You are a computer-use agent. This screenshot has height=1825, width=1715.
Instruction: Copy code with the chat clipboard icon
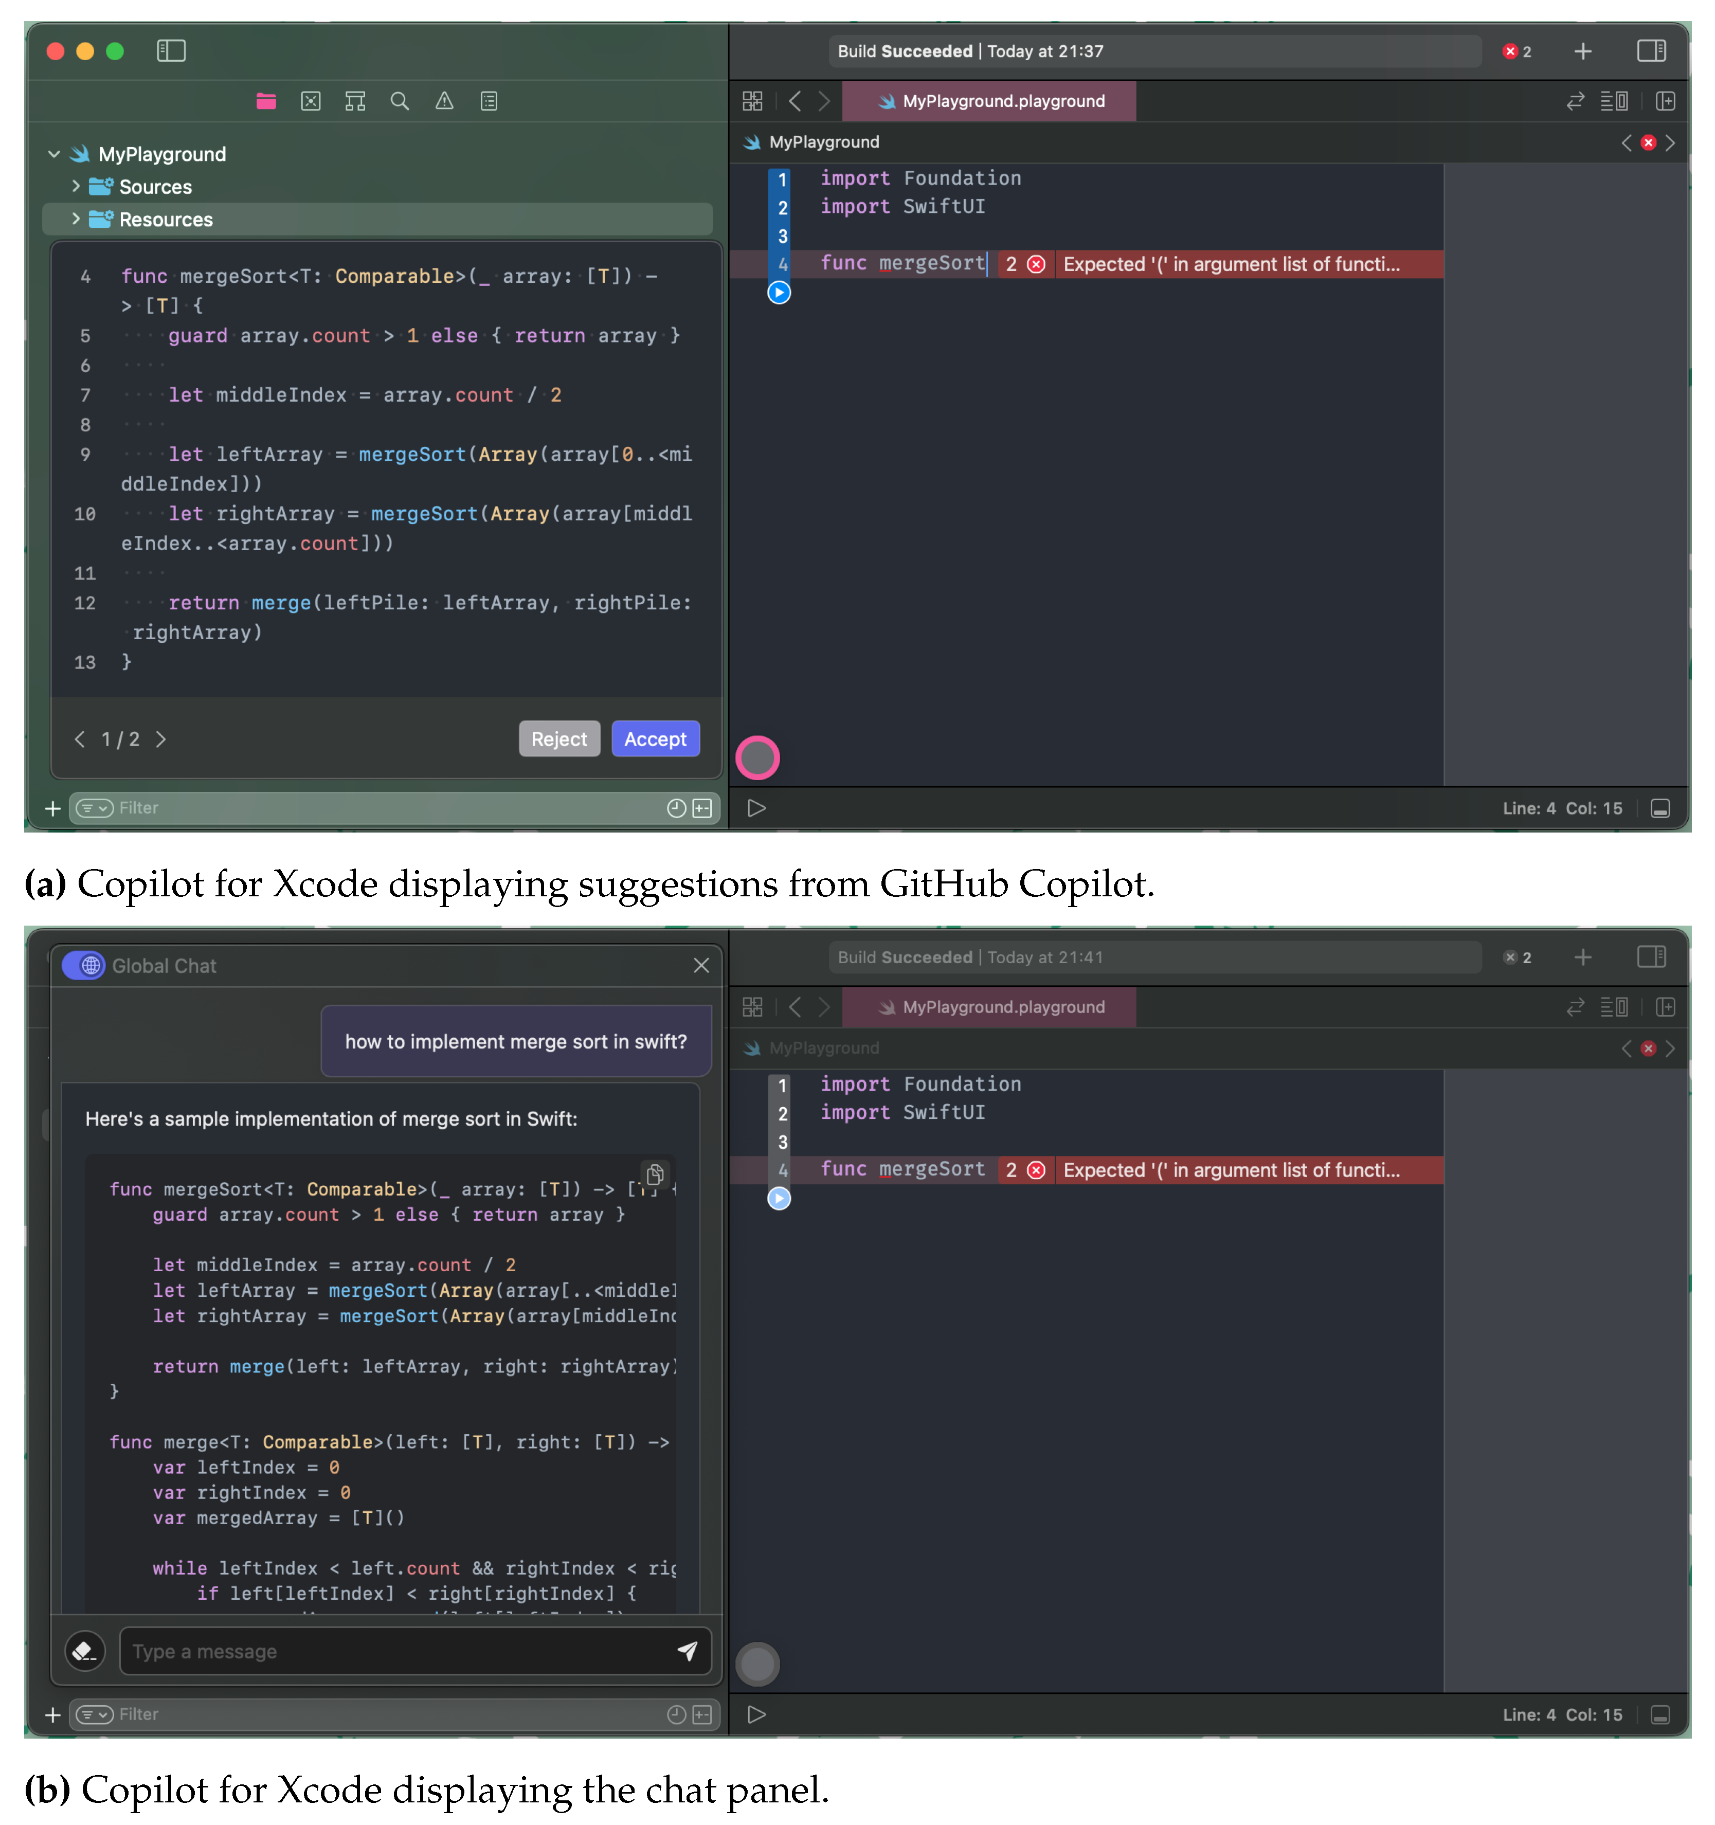[x=655, y=1174]
